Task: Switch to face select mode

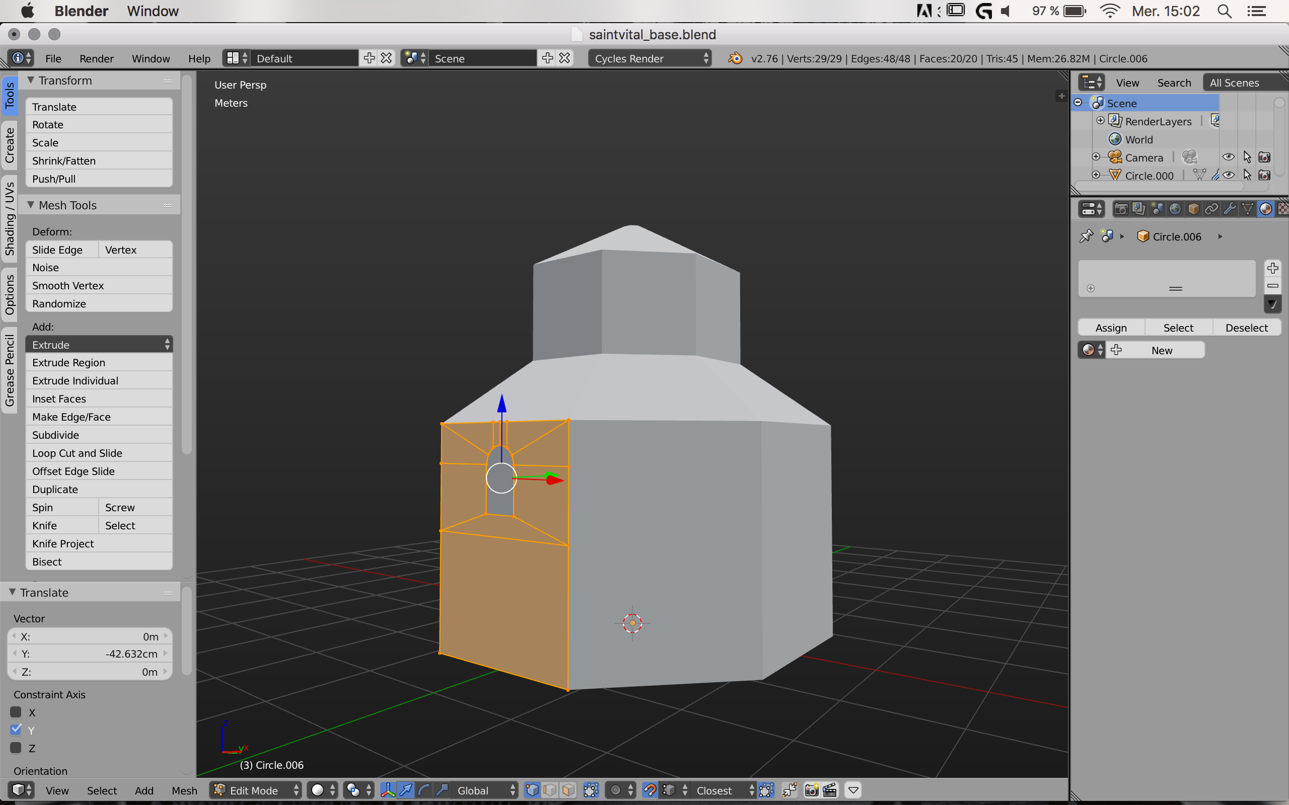Action: point(568,790)
